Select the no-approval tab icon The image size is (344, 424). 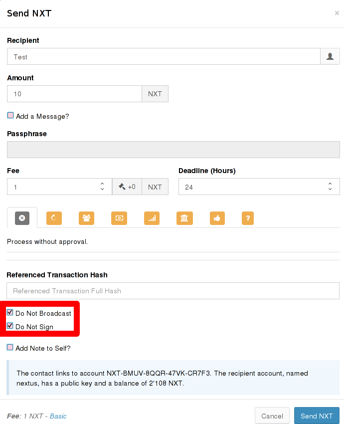(22, 218)
